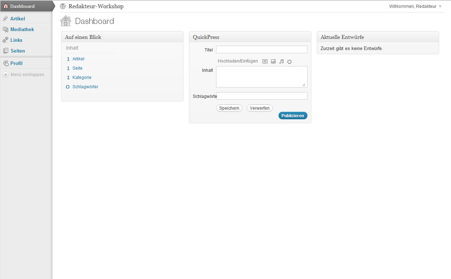Click the add media star icon
The width and height of the screenshot is (451, 279).
pos(290,61)
